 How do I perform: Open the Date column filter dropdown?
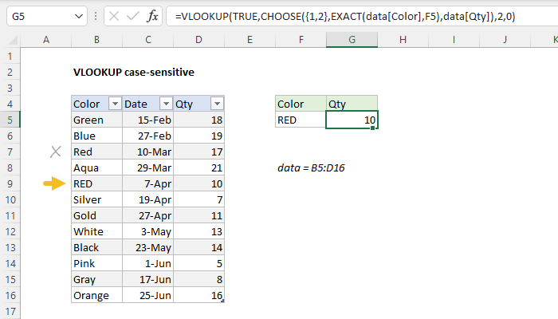click(x=165, y=104)
